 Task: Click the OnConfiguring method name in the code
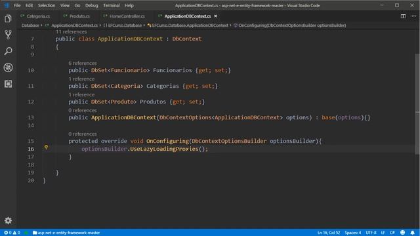point(167,141)
